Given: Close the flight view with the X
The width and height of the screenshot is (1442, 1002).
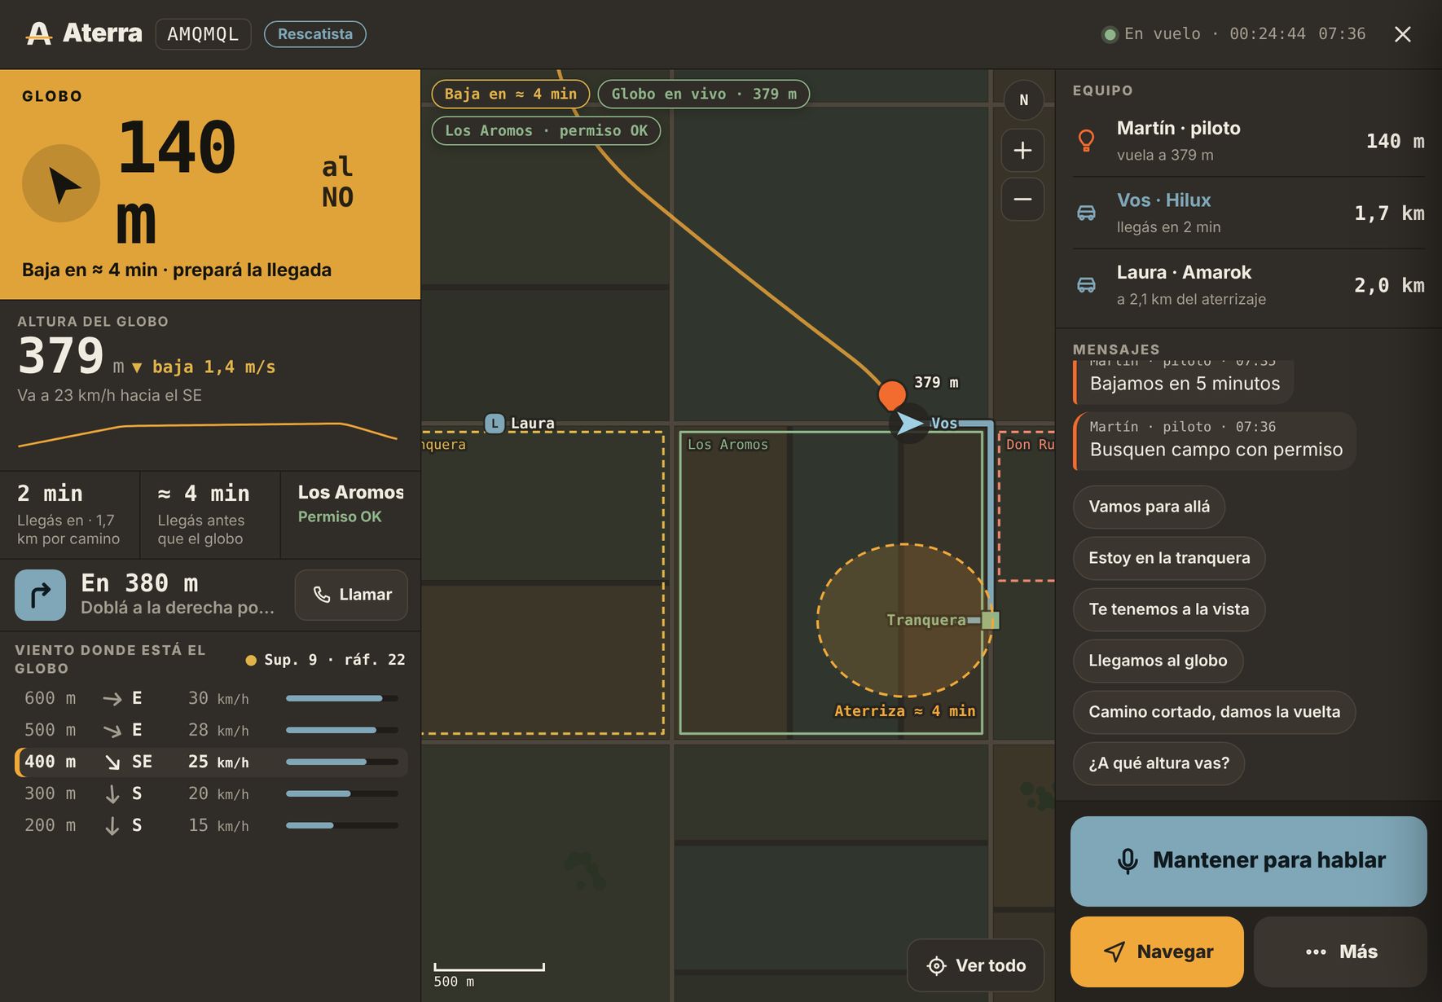Looking at the screenshot, I should [x=1402, y=34].
